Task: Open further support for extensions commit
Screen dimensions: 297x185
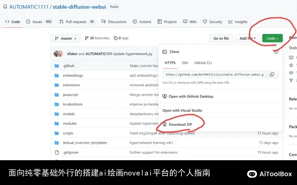Action: (x=153, y=152)
